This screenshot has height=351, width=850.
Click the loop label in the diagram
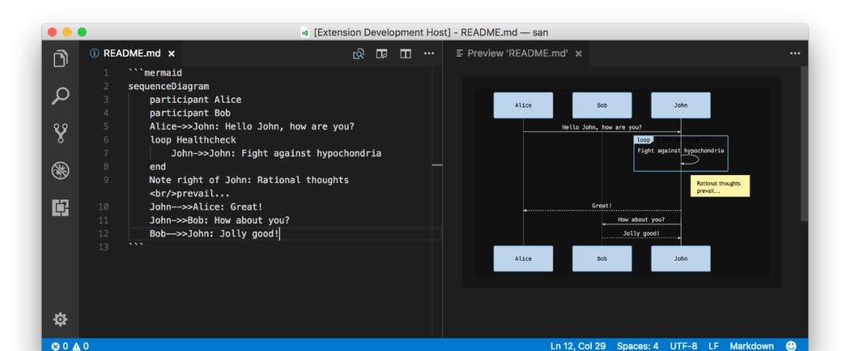tap(643, 140)
